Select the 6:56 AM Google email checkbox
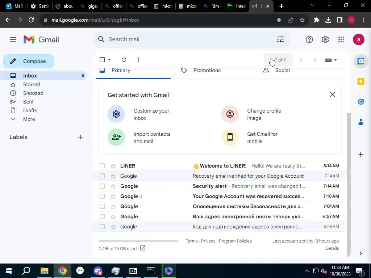371x278 pixels. [102, 227]
